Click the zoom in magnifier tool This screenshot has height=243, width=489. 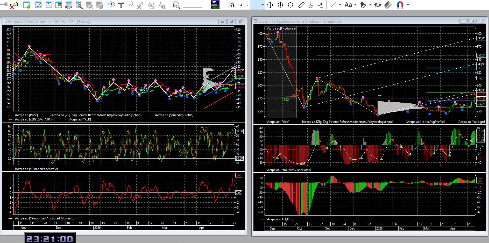point(280,5)
